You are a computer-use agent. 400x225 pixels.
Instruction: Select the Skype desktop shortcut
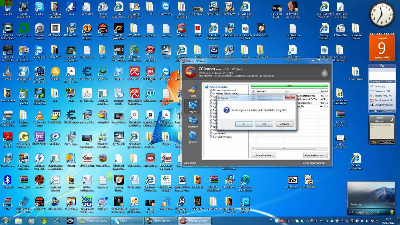click(x=39, y=8)
